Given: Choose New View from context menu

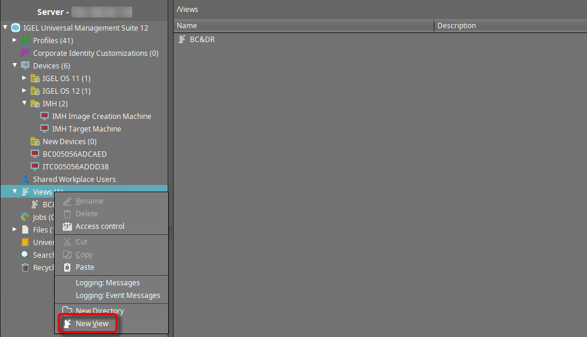Looking at the screenshot, I should click(x=91, y=324).
